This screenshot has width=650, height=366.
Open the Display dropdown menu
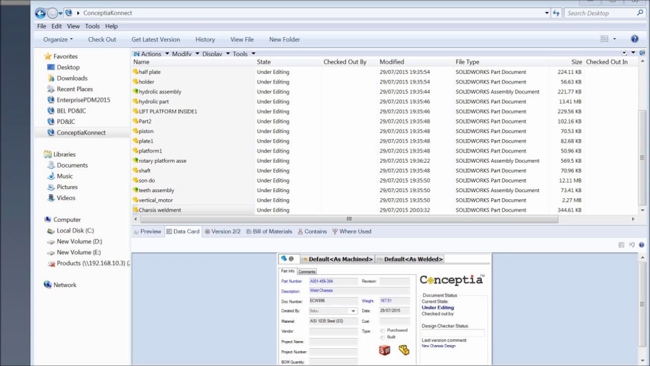(216, 53)
